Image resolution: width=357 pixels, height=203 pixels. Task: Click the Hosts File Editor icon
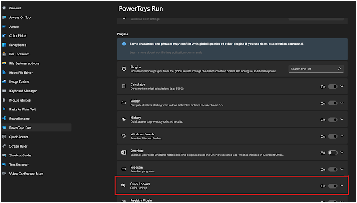point(4,73)
